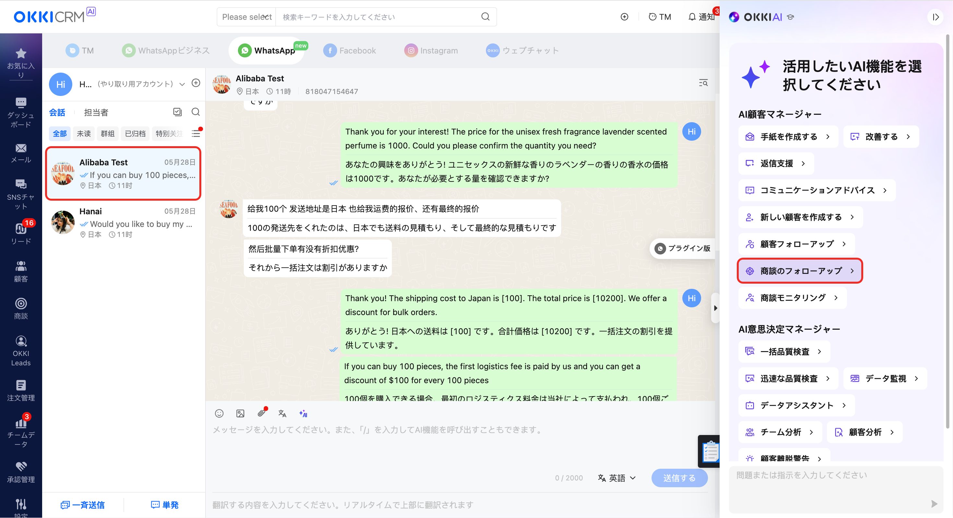The height and width of the screenshot is (518, 953).
Task: Click the plus circle icon in header
Action: click(624, 17)
